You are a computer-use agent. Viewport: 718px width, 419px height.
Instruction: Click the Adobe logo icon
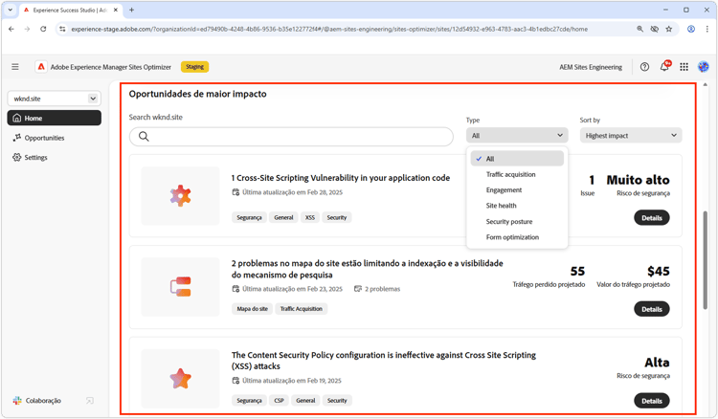pyautogui.click(x=41, y=67)
